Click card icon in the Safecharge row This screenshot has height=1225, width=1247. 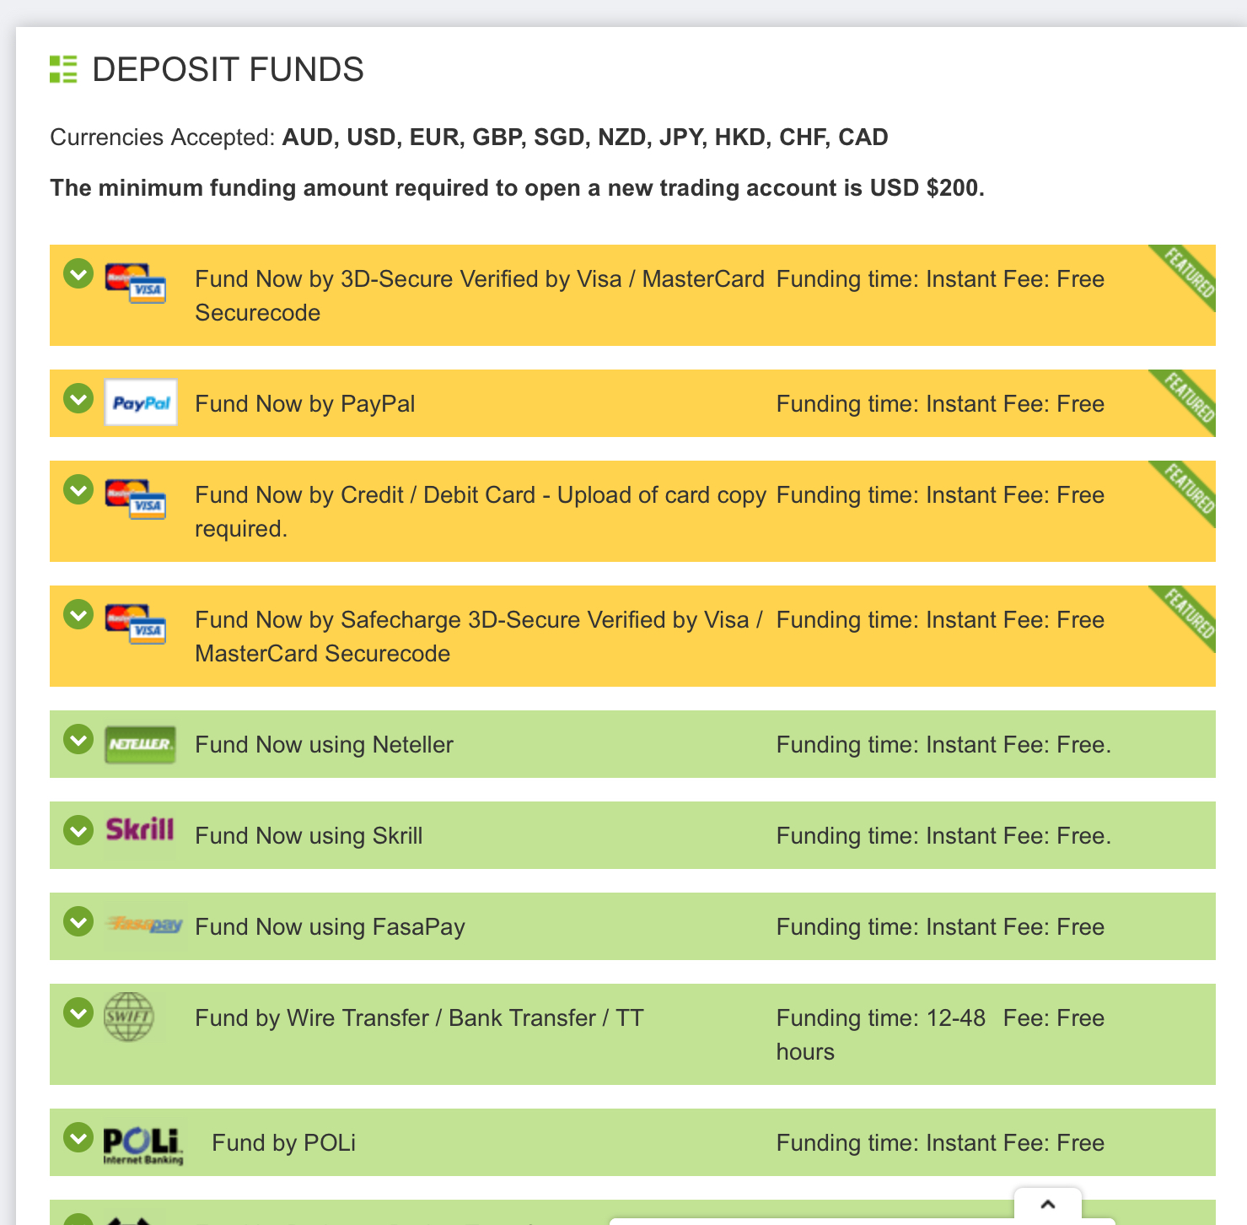136,623
